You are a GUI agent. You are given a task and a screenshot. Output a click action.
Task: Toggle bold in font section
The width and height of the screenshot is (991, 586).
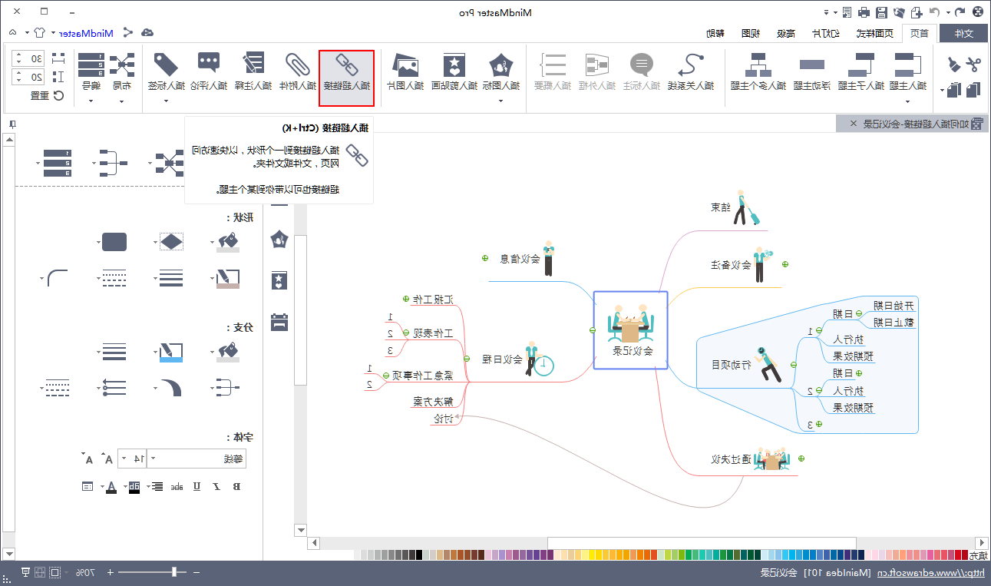(x=236, y=486)
